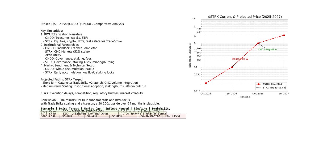
Task: Select '0.6' y-axis tick label
Action: click(x=199, y=49)
